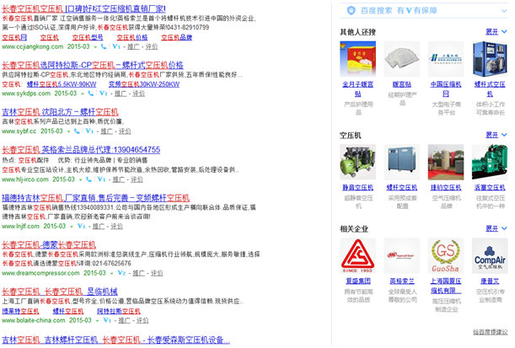
Task: Click the 博莱特空压机 sublink
Action: [x=20, y=311]
